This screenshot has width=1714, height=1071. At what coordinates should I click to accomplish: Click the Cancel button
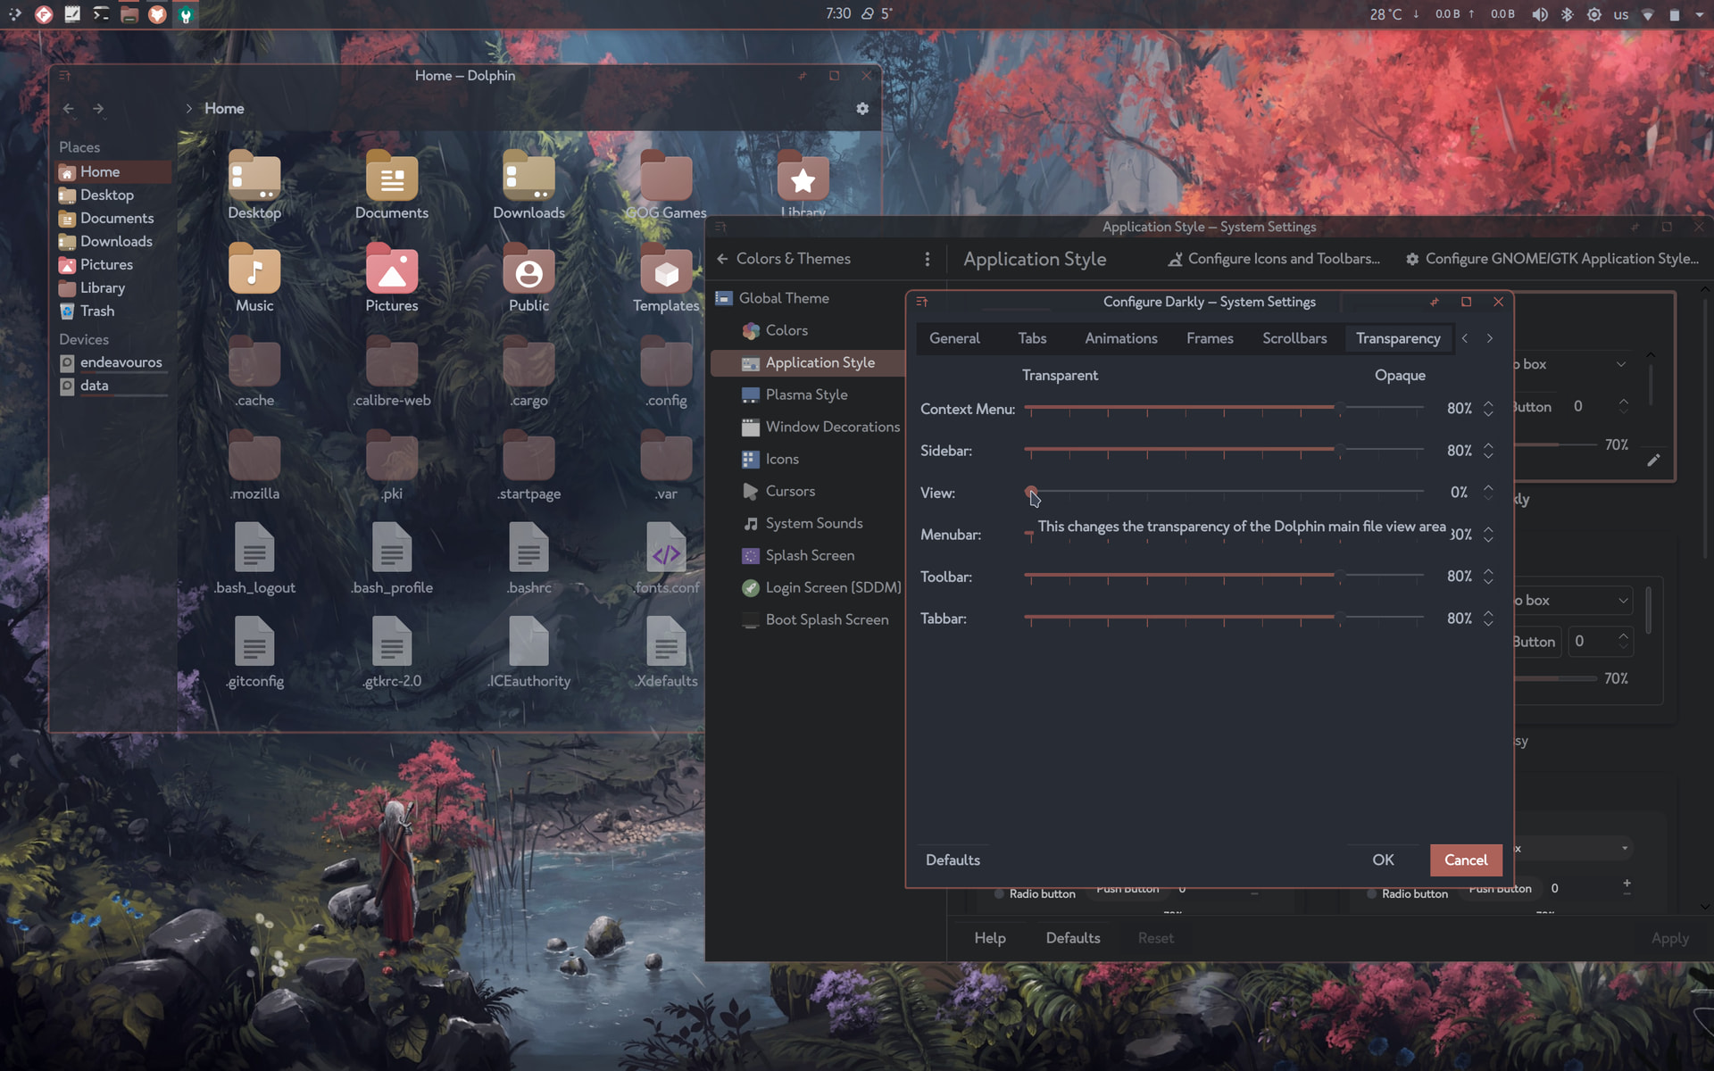point(1465,859)
